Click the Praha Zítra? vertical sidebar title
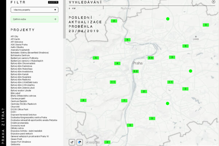Viewport: 219px width, 146px height. click(x=3, y=126)
